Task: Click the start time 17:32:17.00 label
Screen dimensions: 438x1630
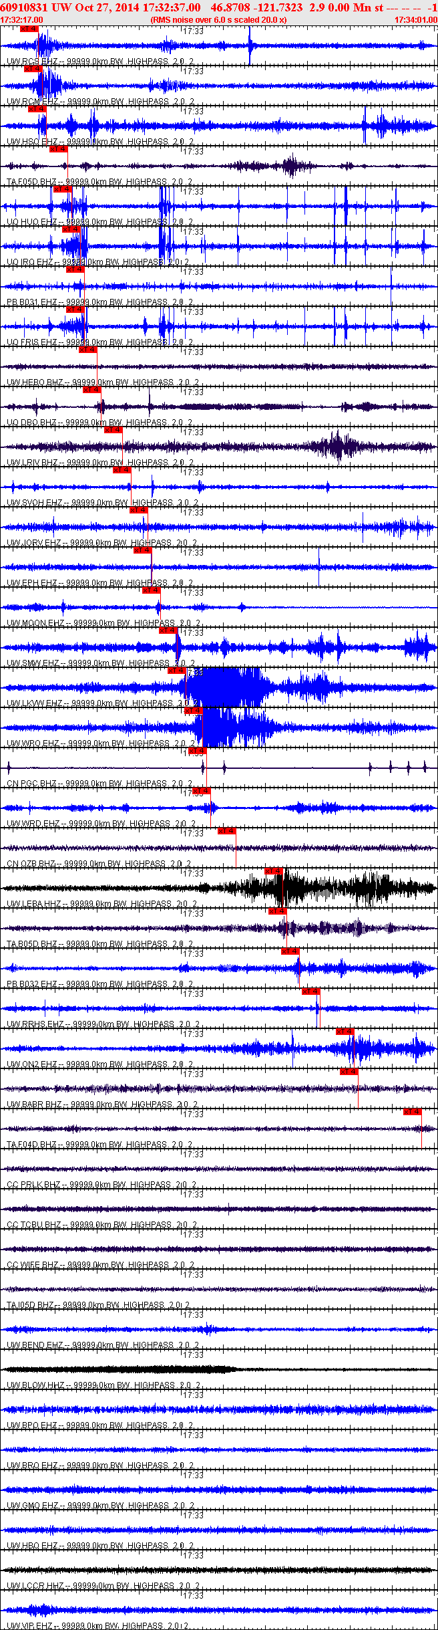Action: [x=22, y=20]
